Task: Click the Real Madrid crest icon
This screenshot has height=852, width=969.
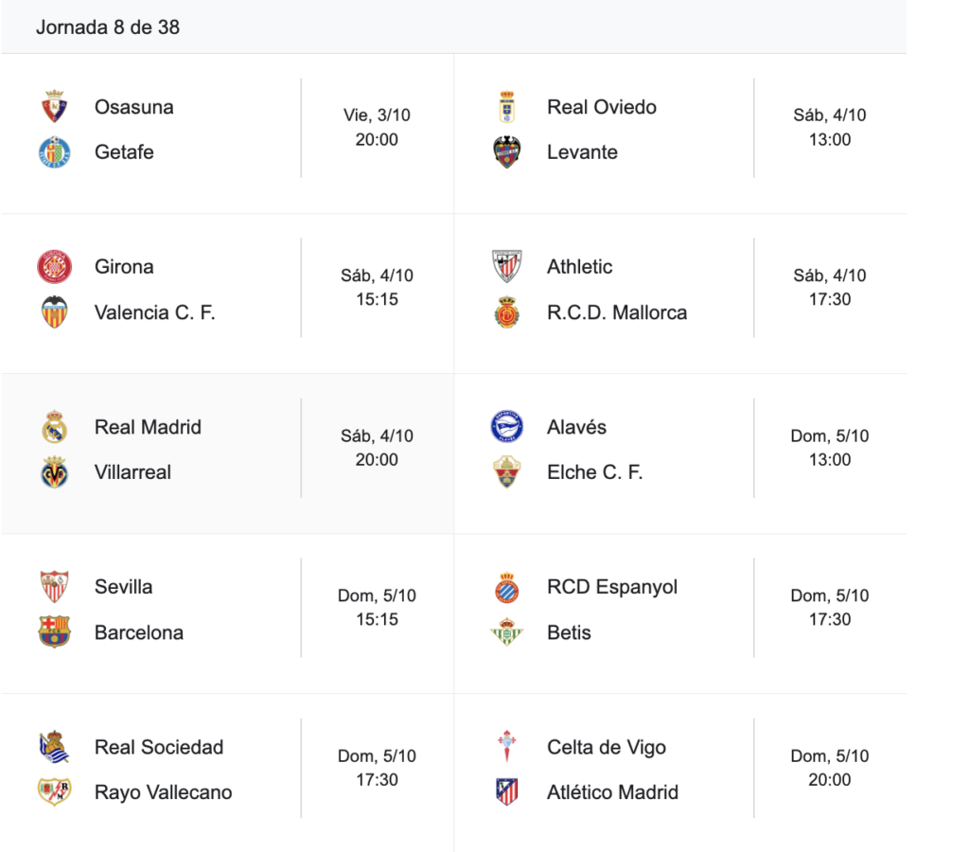Action: [x=55, y=427]
